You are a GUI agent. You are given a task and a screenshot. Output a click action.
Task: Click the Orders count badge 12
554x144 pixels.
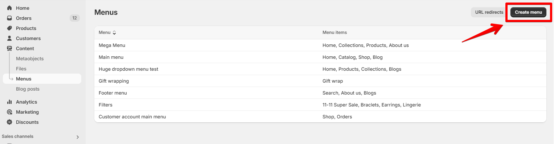74,18
